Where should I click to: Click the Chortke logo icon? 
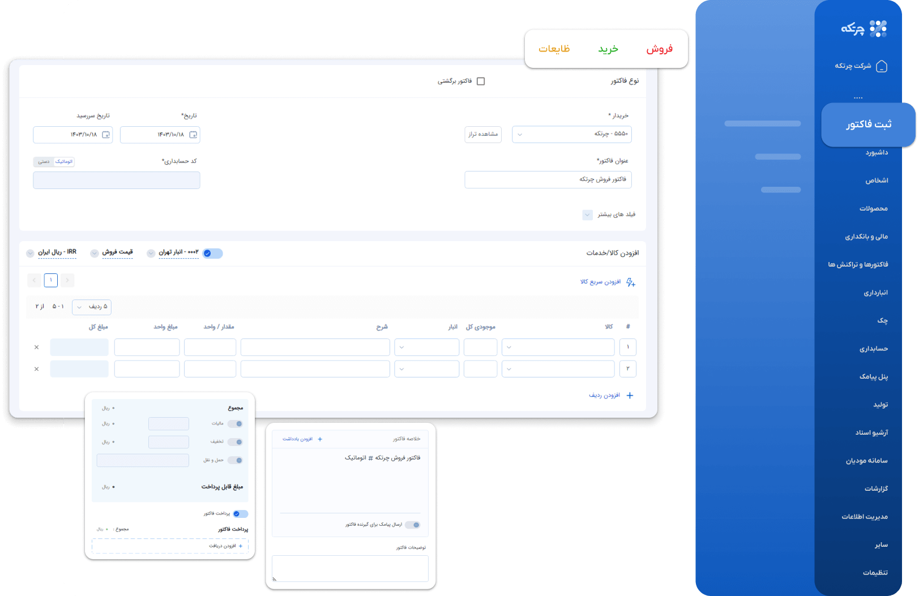878,28
